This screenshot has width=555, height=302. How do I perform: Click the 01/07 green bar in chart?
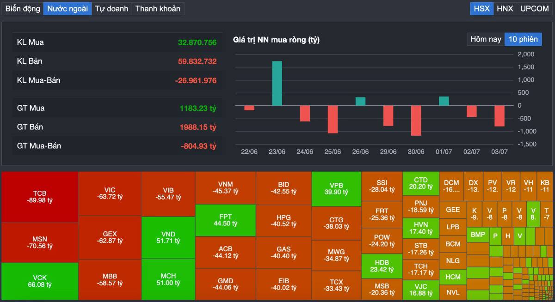pyautogui.click(x=444, y=101)
